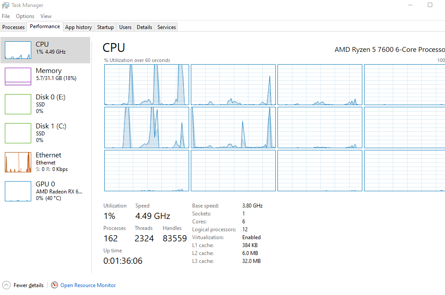The width and height of the screenshot is (445, 295).
Task: Click the first logical processor graph in top row
Action: (146, 84)
